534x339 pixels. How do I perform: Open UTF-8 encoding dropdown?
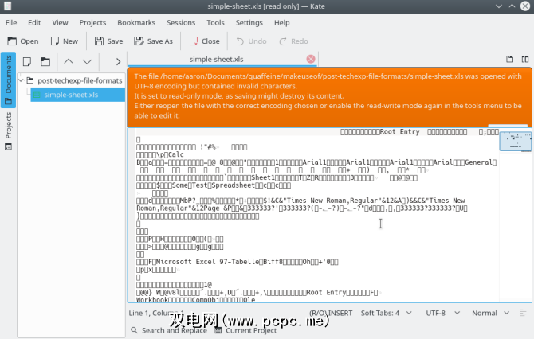442,313
